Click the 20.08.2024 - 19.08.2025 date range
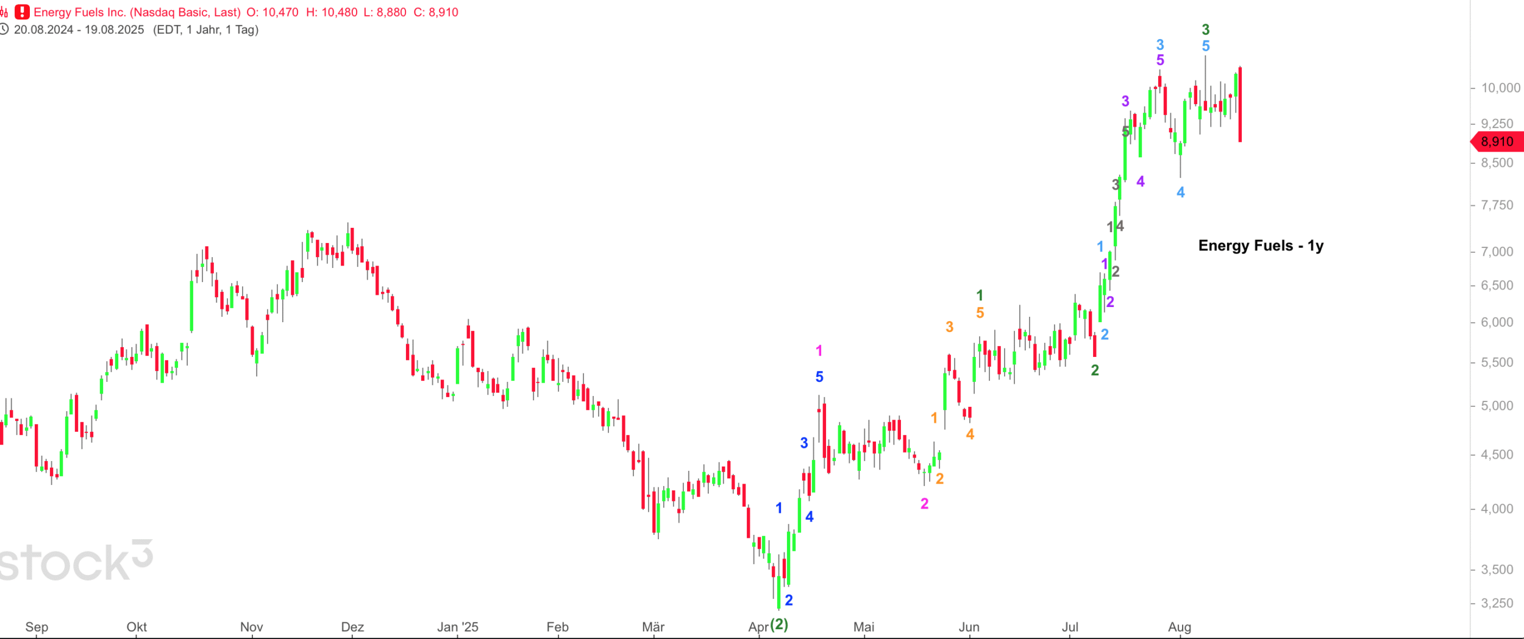Screen dimensions: 1524x639 pyautogui.click(x=79, y=30)
